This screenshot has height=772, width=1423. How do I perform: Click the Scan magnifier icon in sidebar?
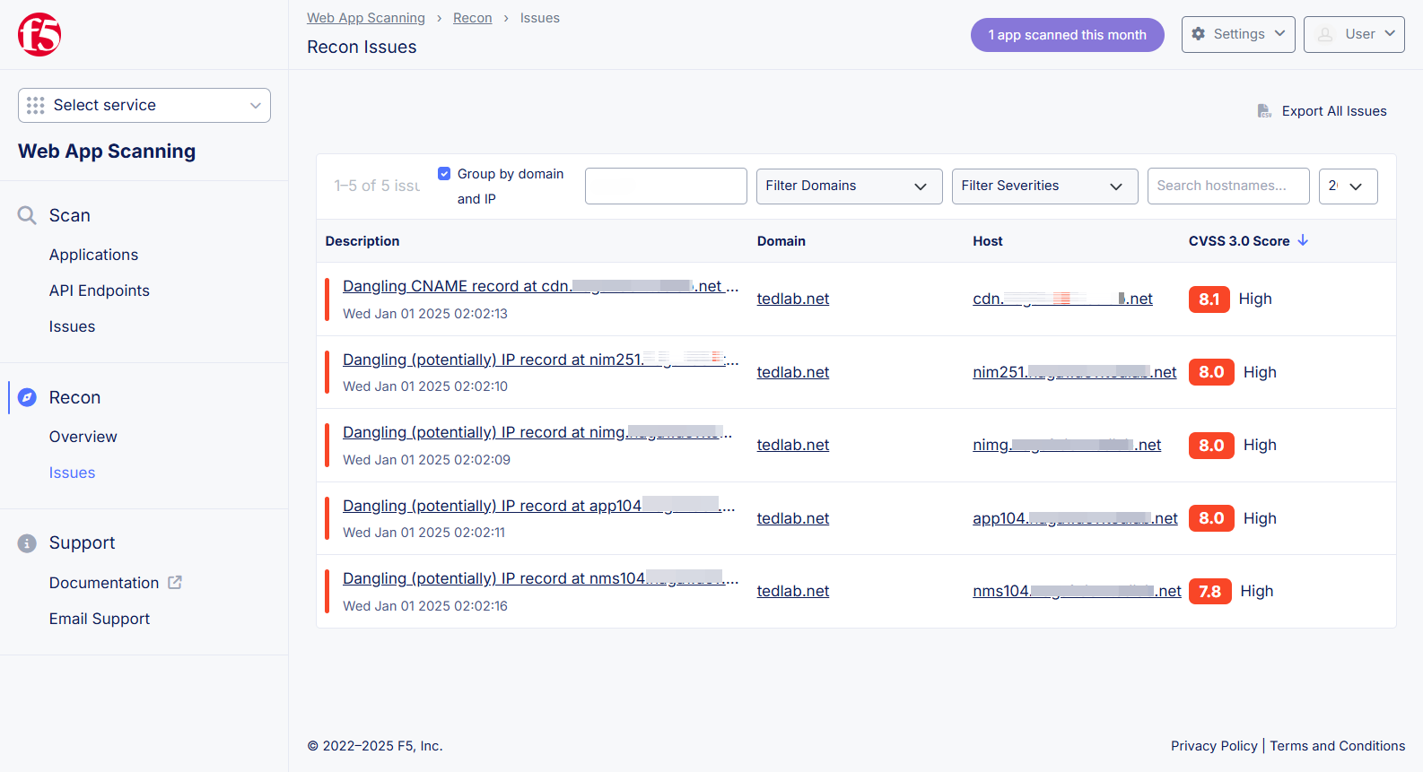click(27, 215)
